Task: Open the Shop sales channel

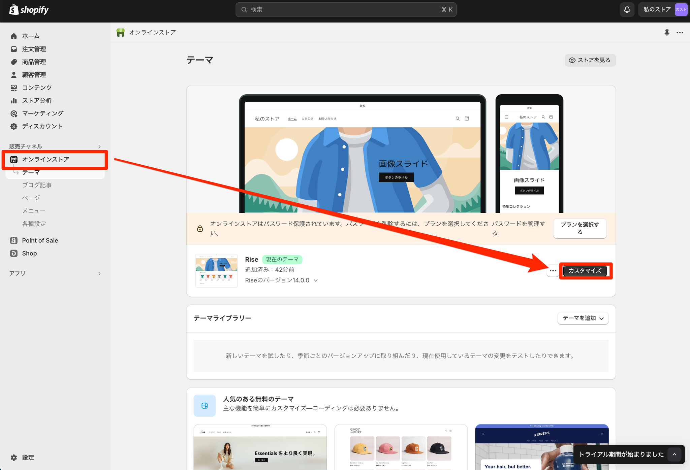Action: tap(29, 254)
